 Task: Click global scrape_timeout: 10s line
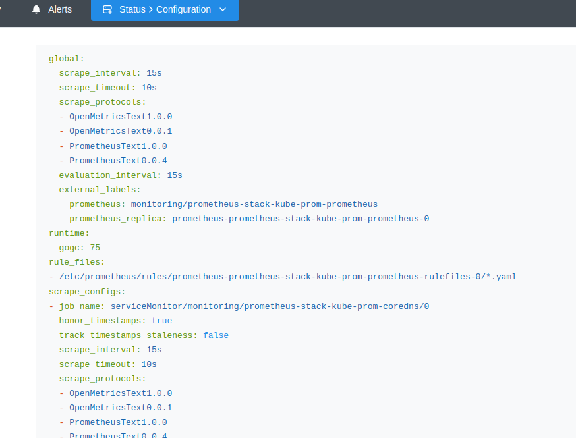pyautogui.click(x=107, y=88)
